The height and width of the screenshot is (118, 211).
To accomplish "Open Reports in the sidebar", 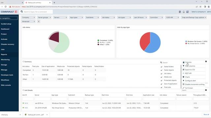I will pyautogui.click(x=4, y=54).
